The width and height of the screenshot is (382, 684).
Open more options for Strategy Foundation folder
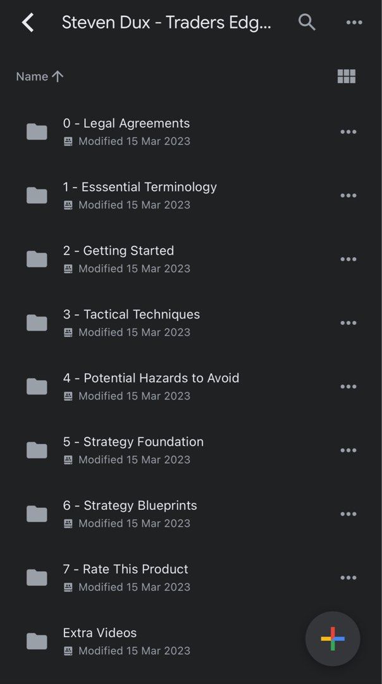click(x=348, y=450)
